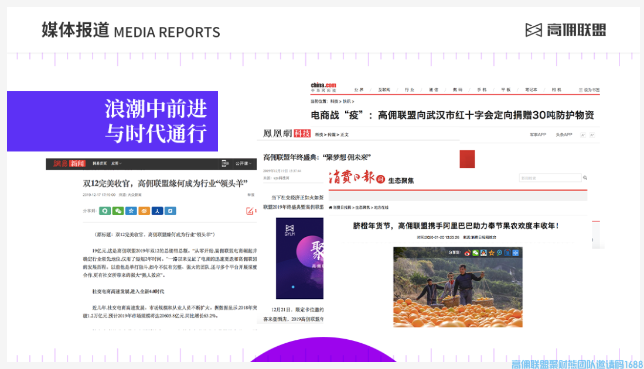Screen dimensions: 644x369
Task: Click the dark blue Renren share icon
Action: coord(157,211)
